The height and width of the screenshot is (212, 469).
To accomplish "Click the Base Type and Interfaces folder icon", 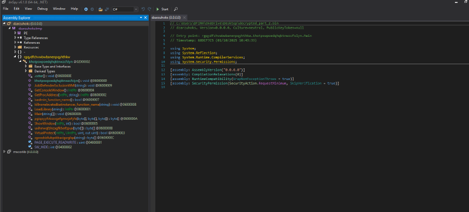I will [30, 66].
